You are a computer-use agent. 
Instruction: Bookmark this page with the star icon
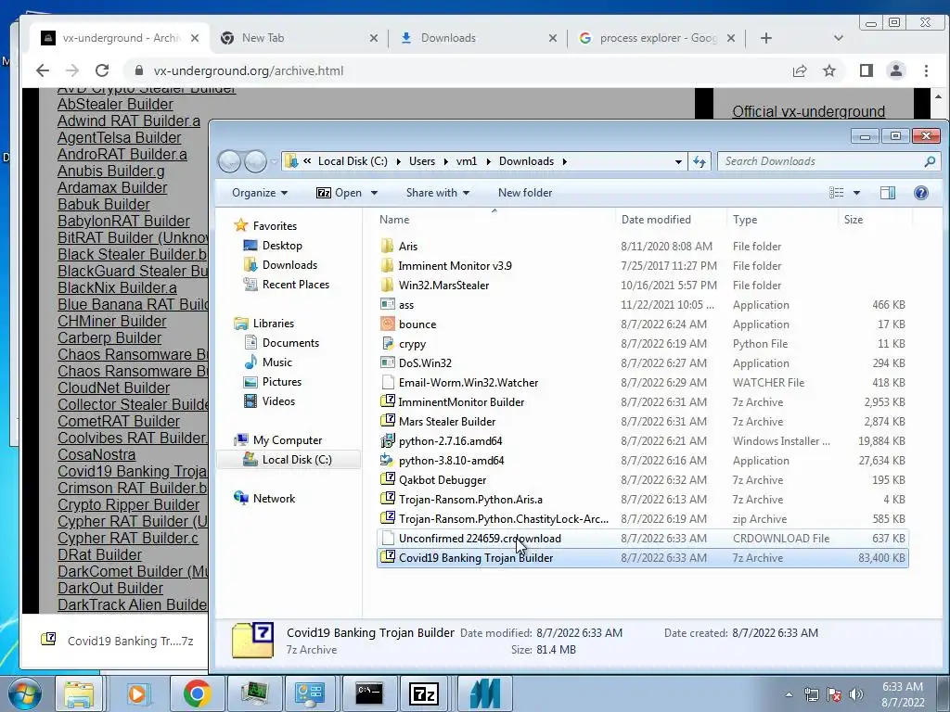(829, 70)
